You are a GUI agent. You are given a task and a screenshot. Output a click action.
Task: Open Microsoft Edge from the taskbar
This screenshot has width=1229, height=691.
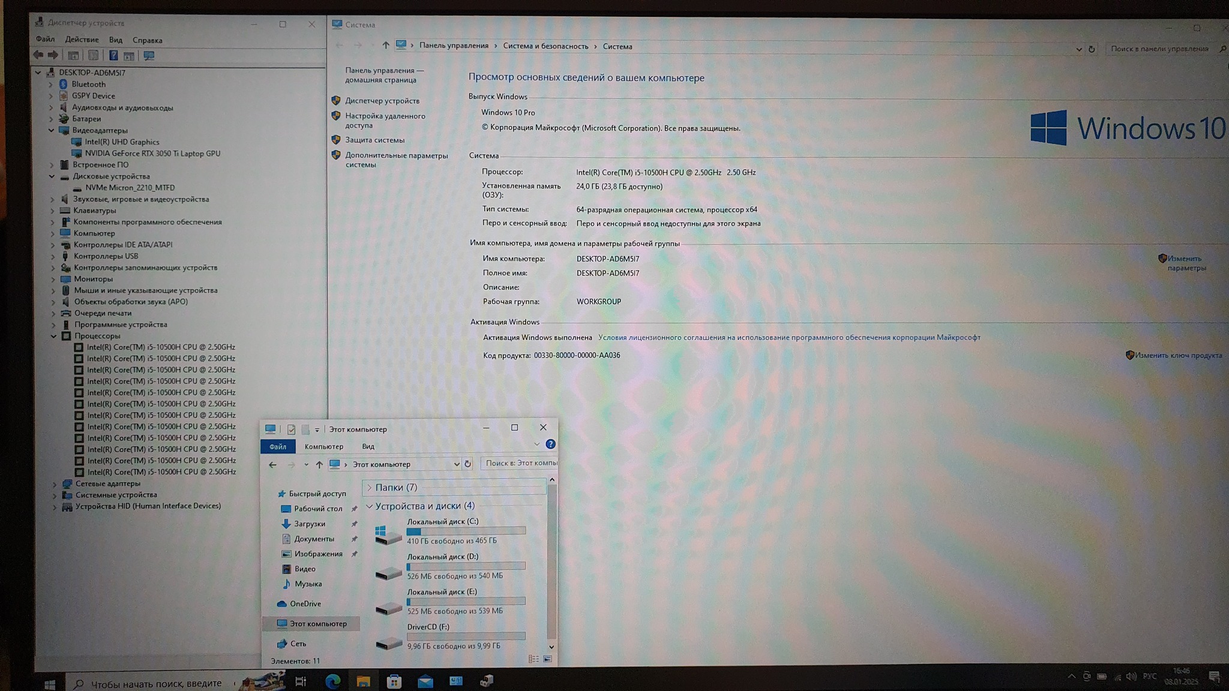tap(332, 681)
